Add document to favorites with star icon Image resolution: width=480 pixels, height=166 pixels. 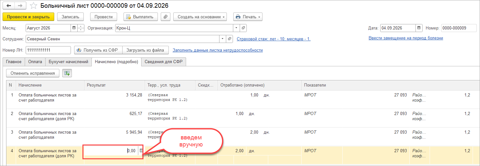33,6
